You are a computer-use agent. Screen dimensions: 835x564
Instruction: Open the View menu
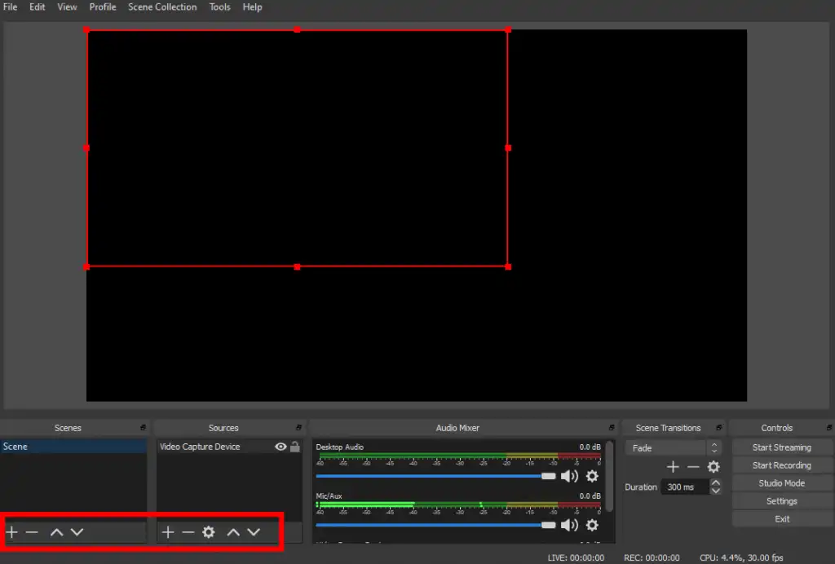[67, 7]
